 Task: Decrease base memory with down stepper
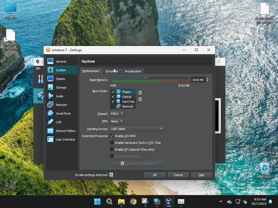pos(207,81)
